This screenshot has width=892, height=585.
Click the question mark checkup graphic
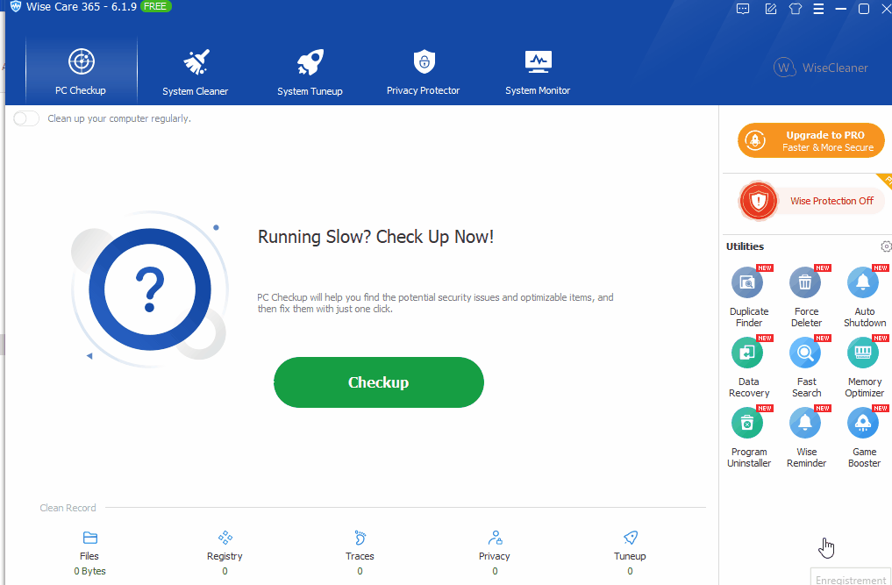coord(150,289)
